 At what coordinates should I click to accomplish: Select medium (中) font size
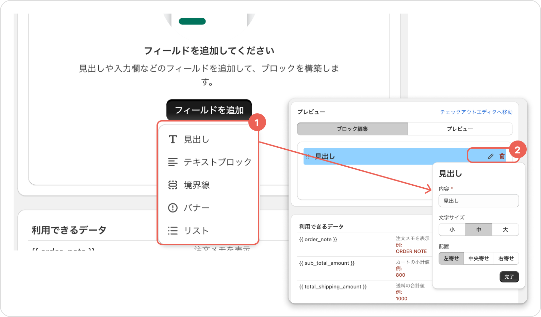[x=478, y=230]
